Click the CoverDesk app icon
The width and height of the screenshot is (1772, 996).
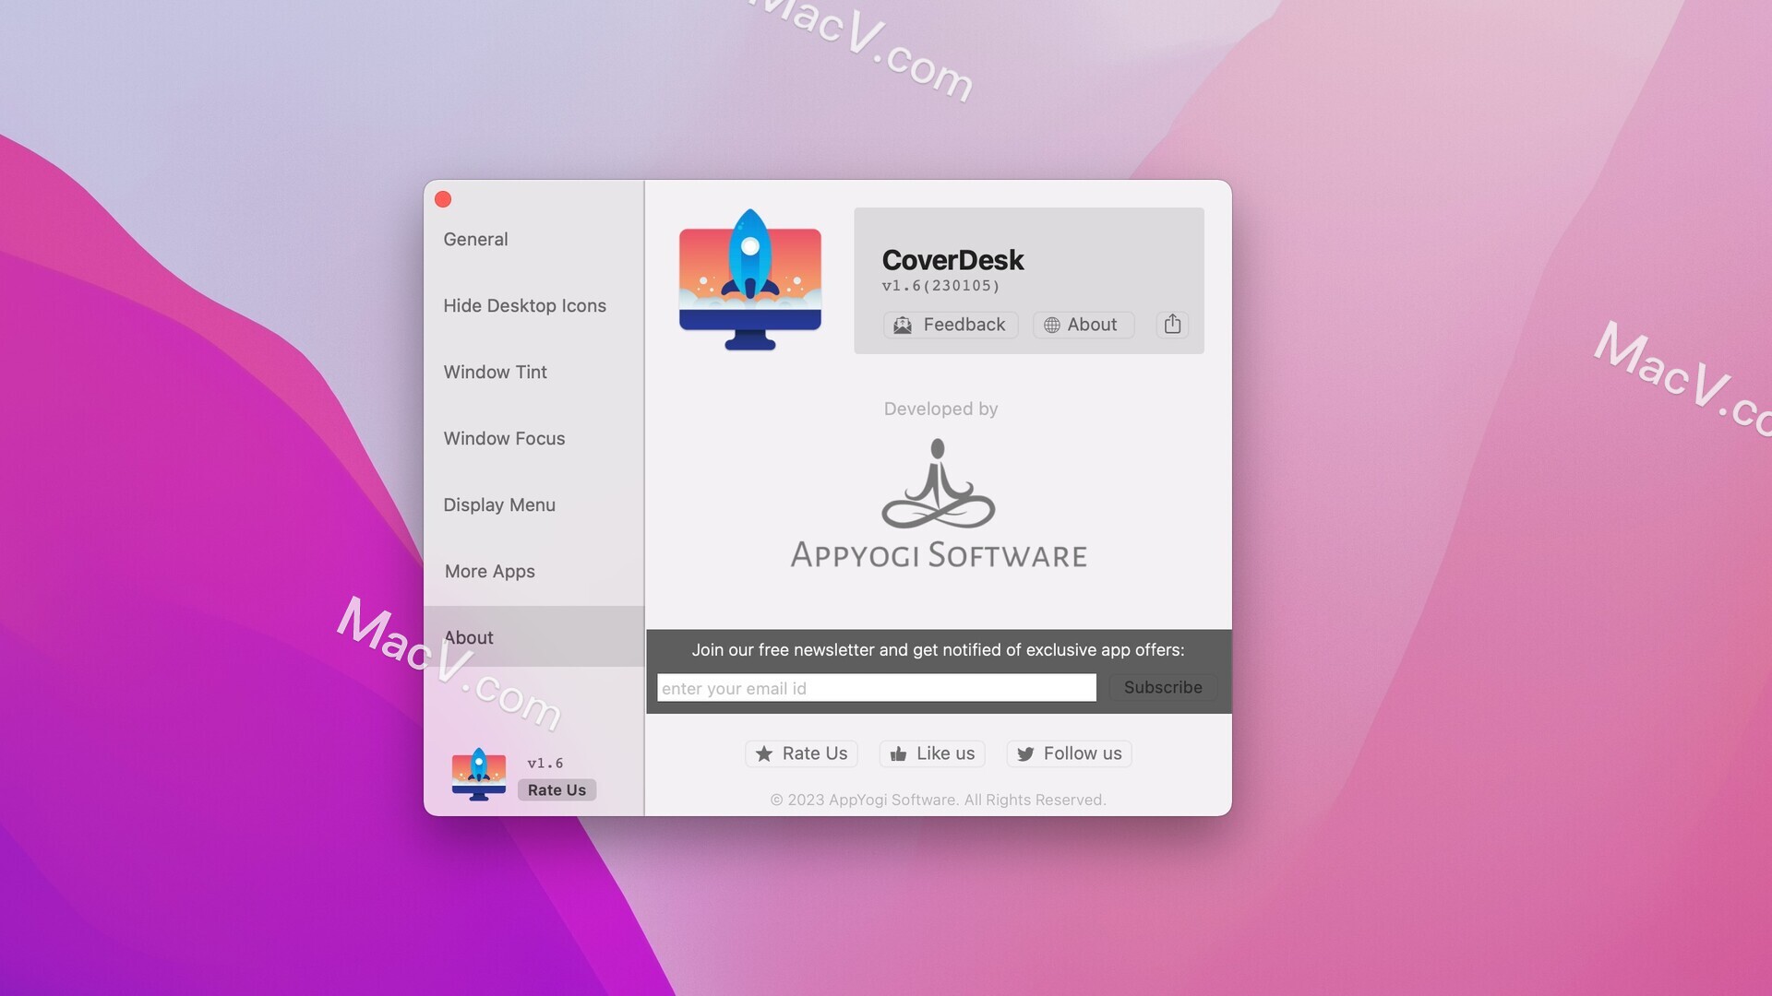[x=749, y=279]
